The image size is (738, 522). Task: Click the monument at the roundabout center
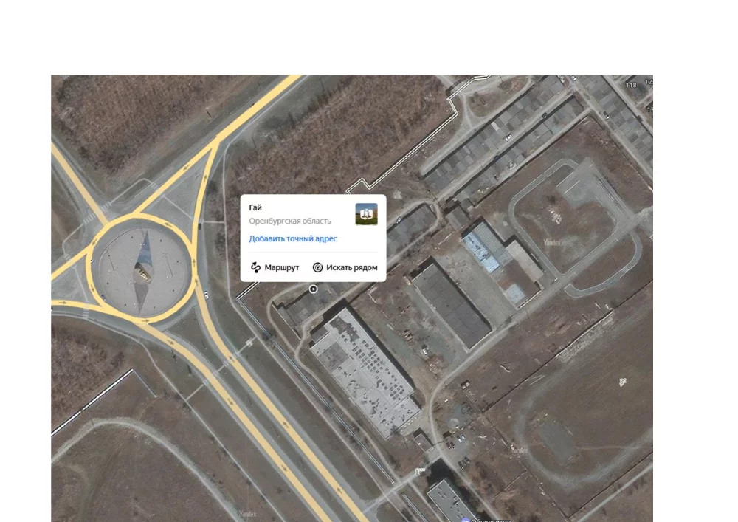pyautogui.click(x=143, y=272)
